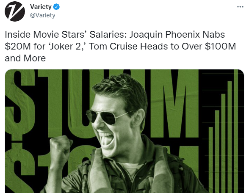Click 'Inside Movie Stars' Salaries' phrase
This screenshot has height=193, width=249.
[x=66, y=34]
